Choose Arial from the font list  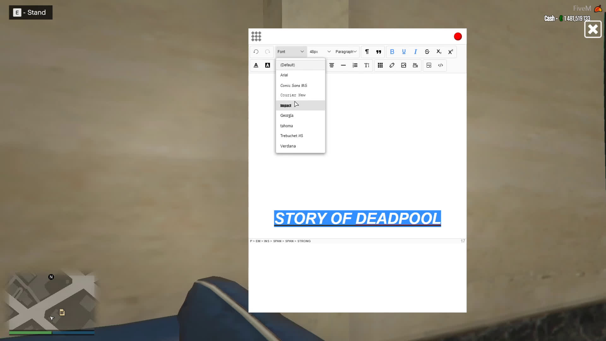(300, 75)
